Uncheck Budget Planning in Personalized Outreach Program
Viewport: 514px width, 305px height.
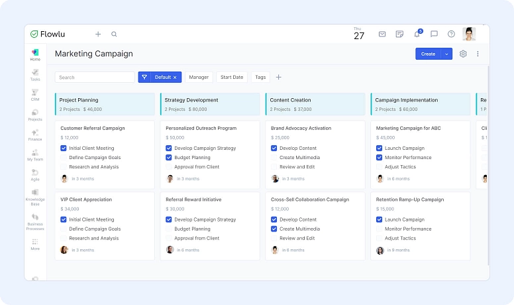[x=169, y=158]
